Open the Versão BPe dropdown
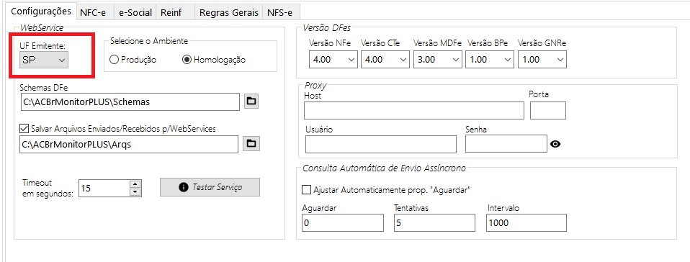690x262 pixels. click(x=490, y=60)
